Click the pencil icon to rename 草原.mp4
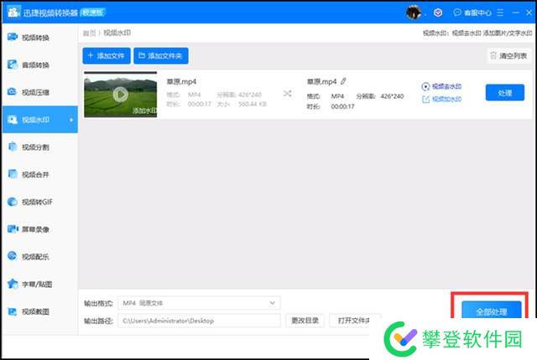Viewport: 537px width, 360px height. click(343, 81)
